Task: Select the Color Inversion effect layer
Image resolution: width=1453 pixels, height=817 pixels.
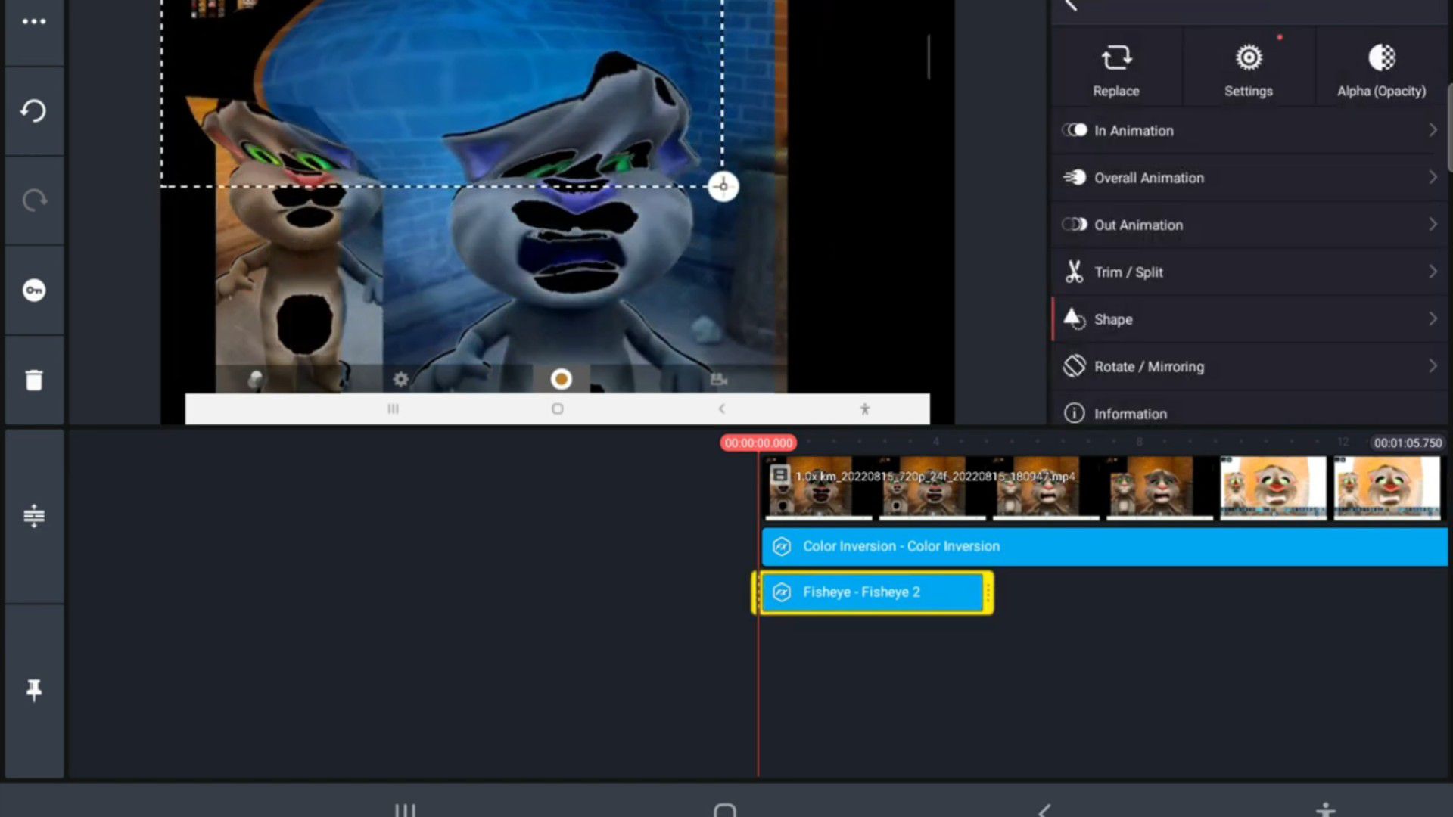Action: (x=1104, y=546)
